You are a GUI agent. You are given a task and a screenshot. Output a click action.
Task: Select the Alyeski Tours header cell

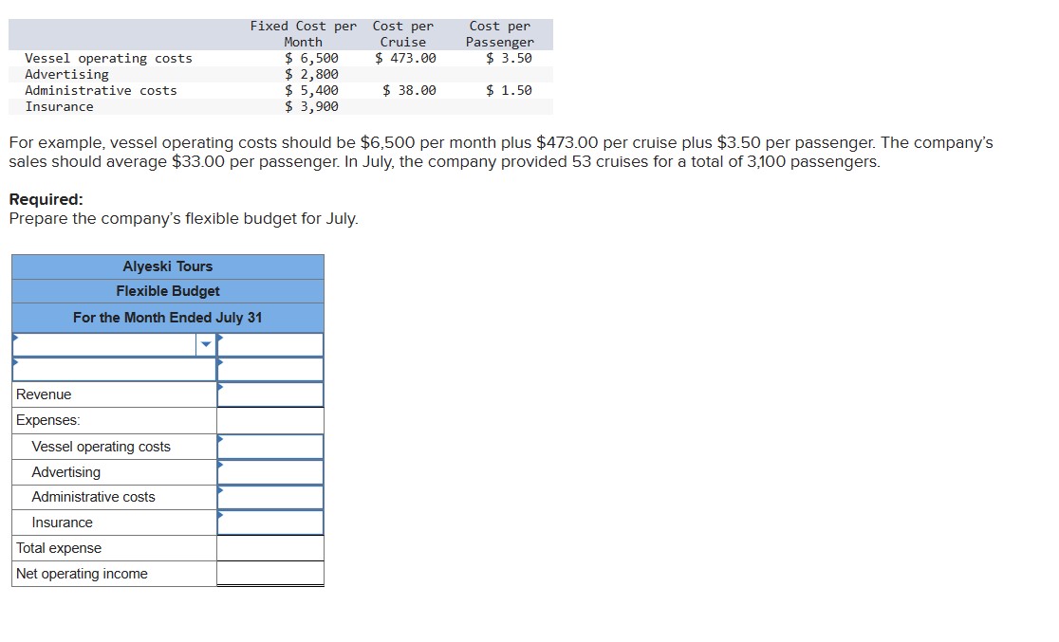(x=167, y=266)
